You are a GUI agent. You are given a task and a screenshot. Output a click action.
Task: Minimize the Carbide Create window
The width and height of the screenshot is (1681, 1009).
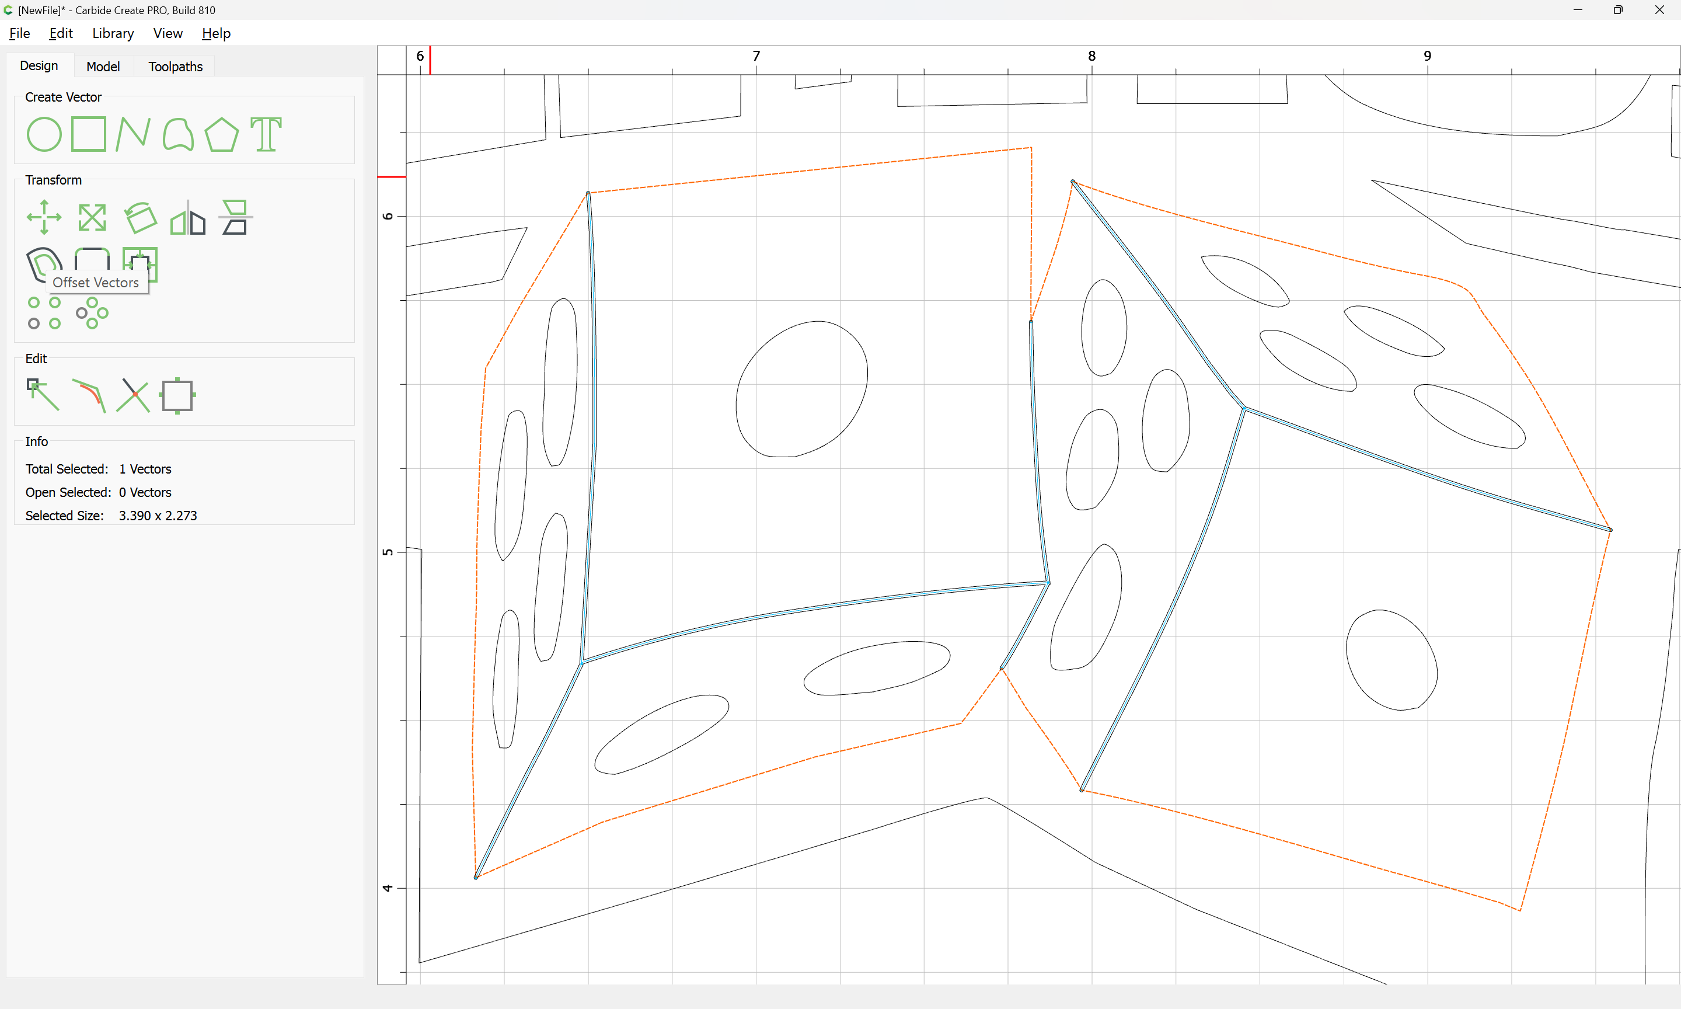[x=1578, y=9]
